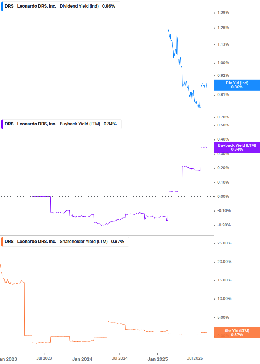
Task: Click the 1.13% dividend axis label
Action: click(223, 44)
